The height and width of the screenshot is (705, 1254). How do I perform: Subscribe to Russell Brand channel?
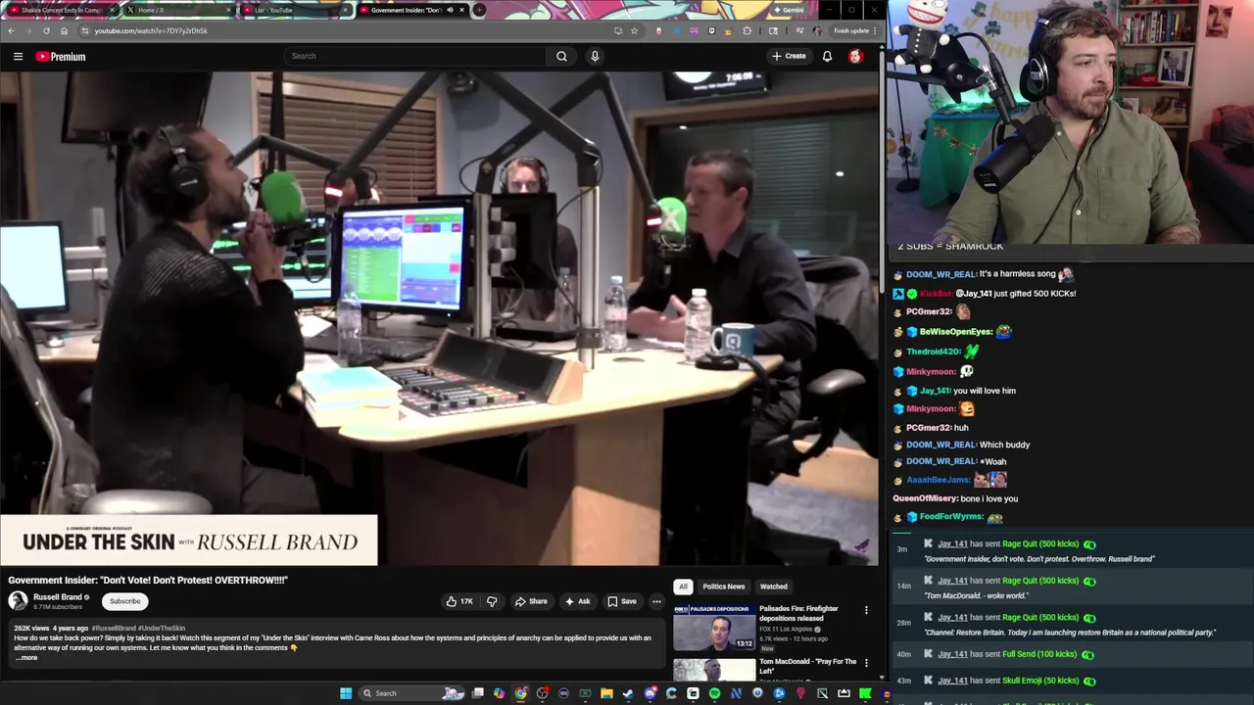(124, 601)
